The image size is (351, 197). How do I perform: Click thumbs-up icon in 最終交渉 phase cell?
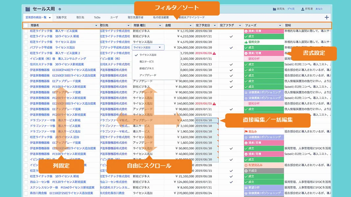click(246, 42)
